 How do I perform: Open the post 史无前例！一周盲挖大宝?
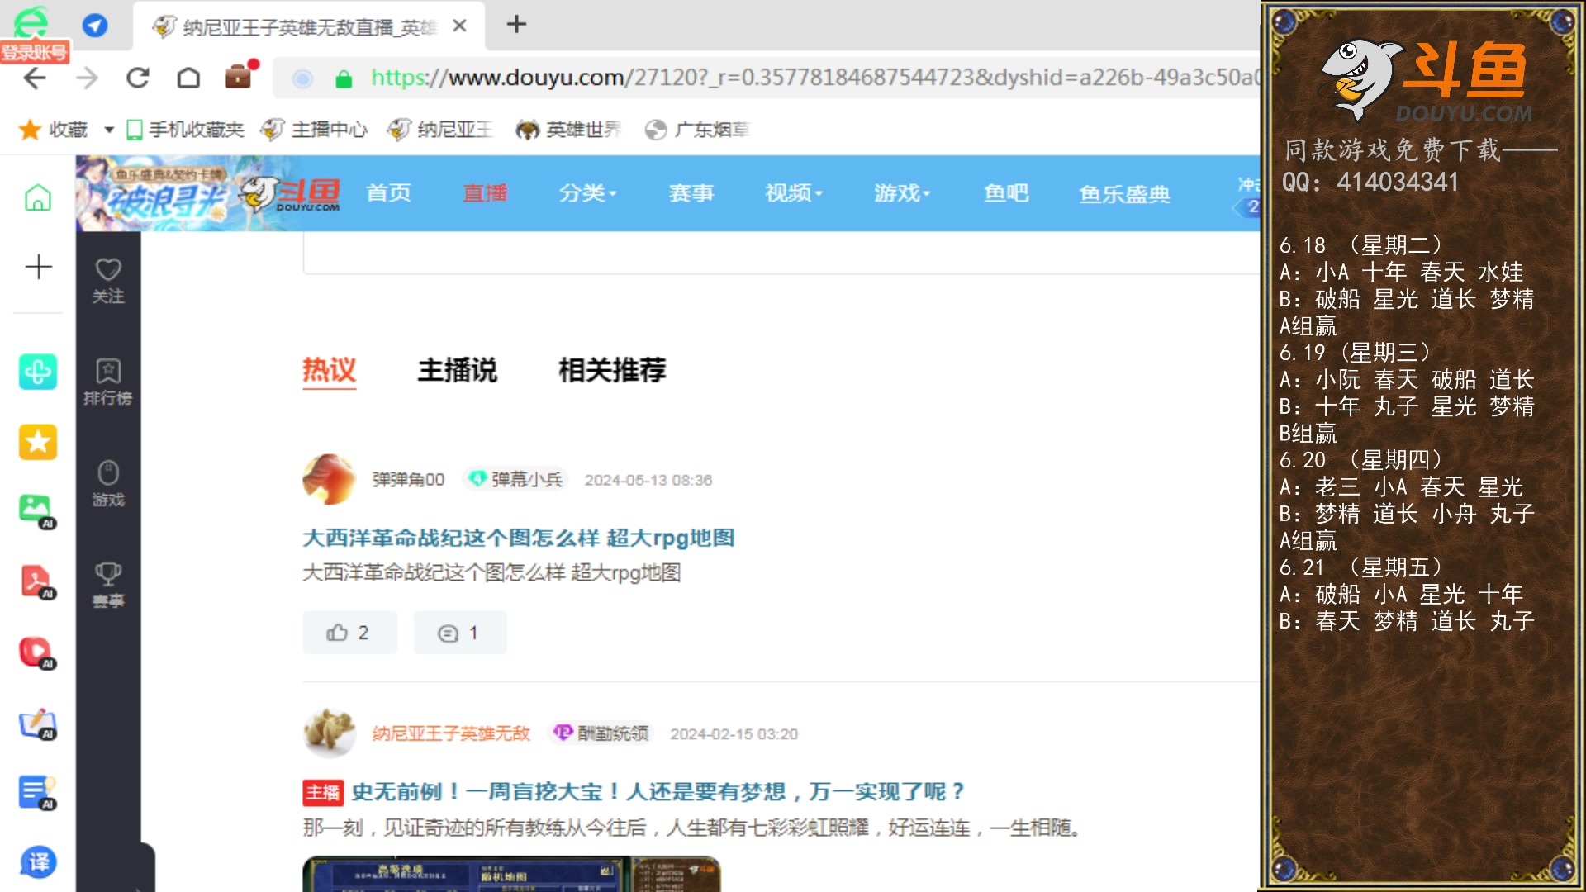658,792
